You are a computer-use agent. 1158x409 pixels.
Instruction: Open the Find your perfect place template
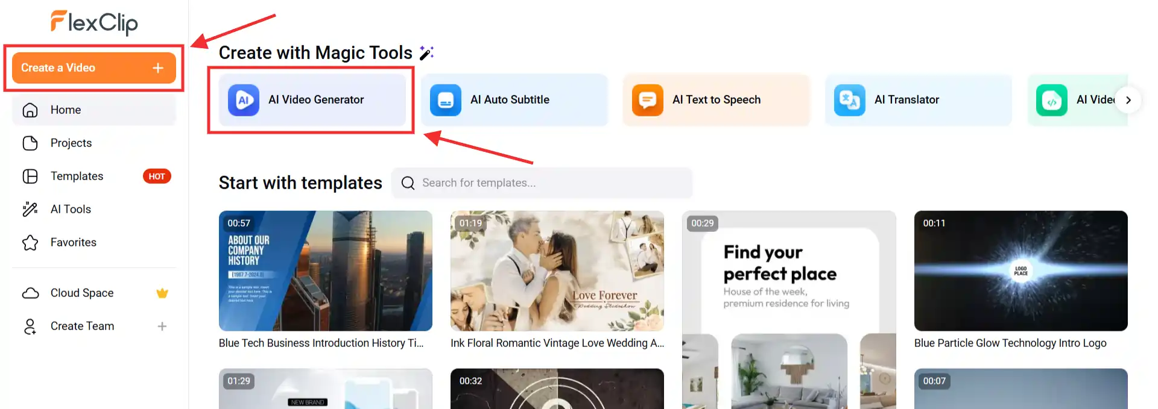click(x=789, y=310)
